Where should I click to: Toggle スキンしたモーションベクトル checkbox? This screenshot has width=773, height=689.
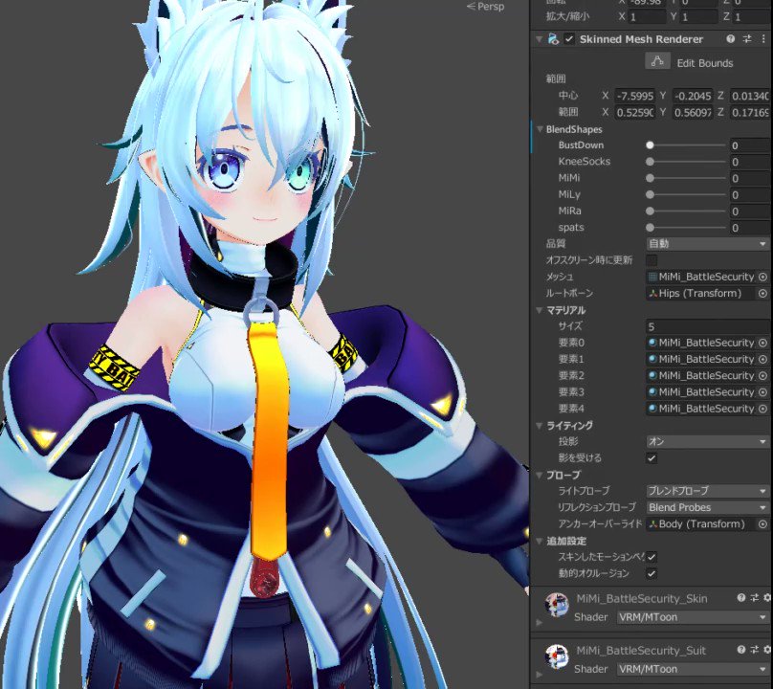(x=652, y=557)
